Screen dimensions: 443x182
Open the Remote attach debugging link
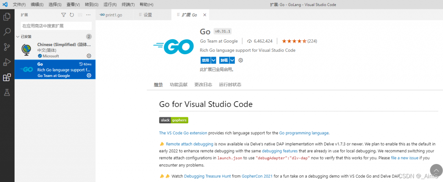click(x=190, y=144)
